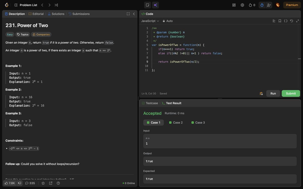Click the flame daily streak icon

coord(251,5)
